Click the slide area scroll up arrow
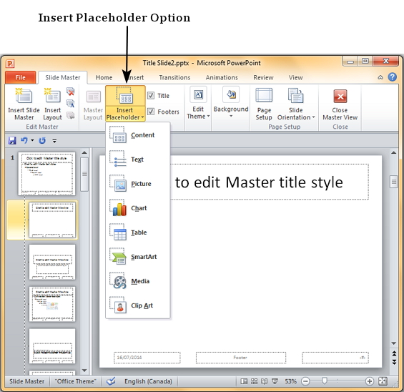The image size is (404, 392). pyautogui.click(x=393, y=152)
